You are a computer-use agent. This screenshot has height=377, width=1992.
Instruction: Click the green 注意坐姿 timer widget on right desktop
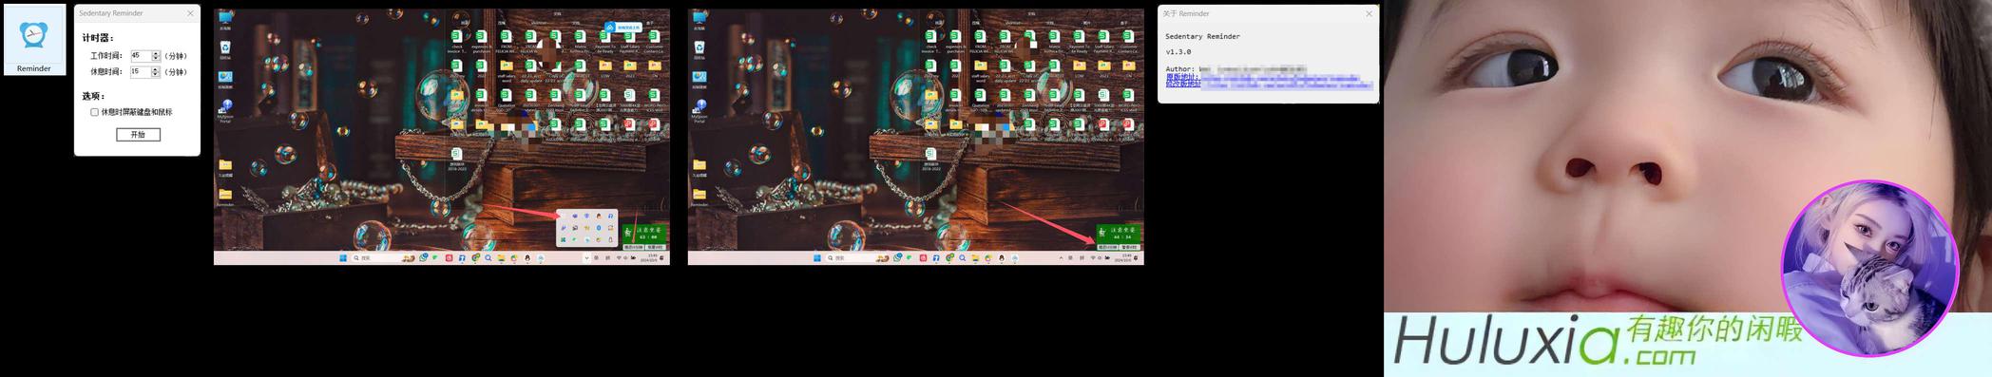tap(1118, 233)
